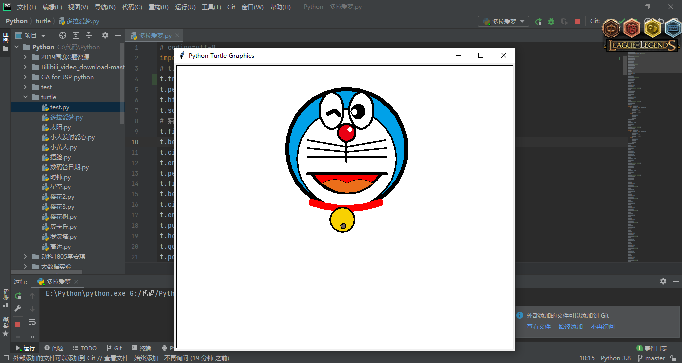682x363 pixels.
Task: Collapse all items in project panel
Action: click(x=89, y=35)
